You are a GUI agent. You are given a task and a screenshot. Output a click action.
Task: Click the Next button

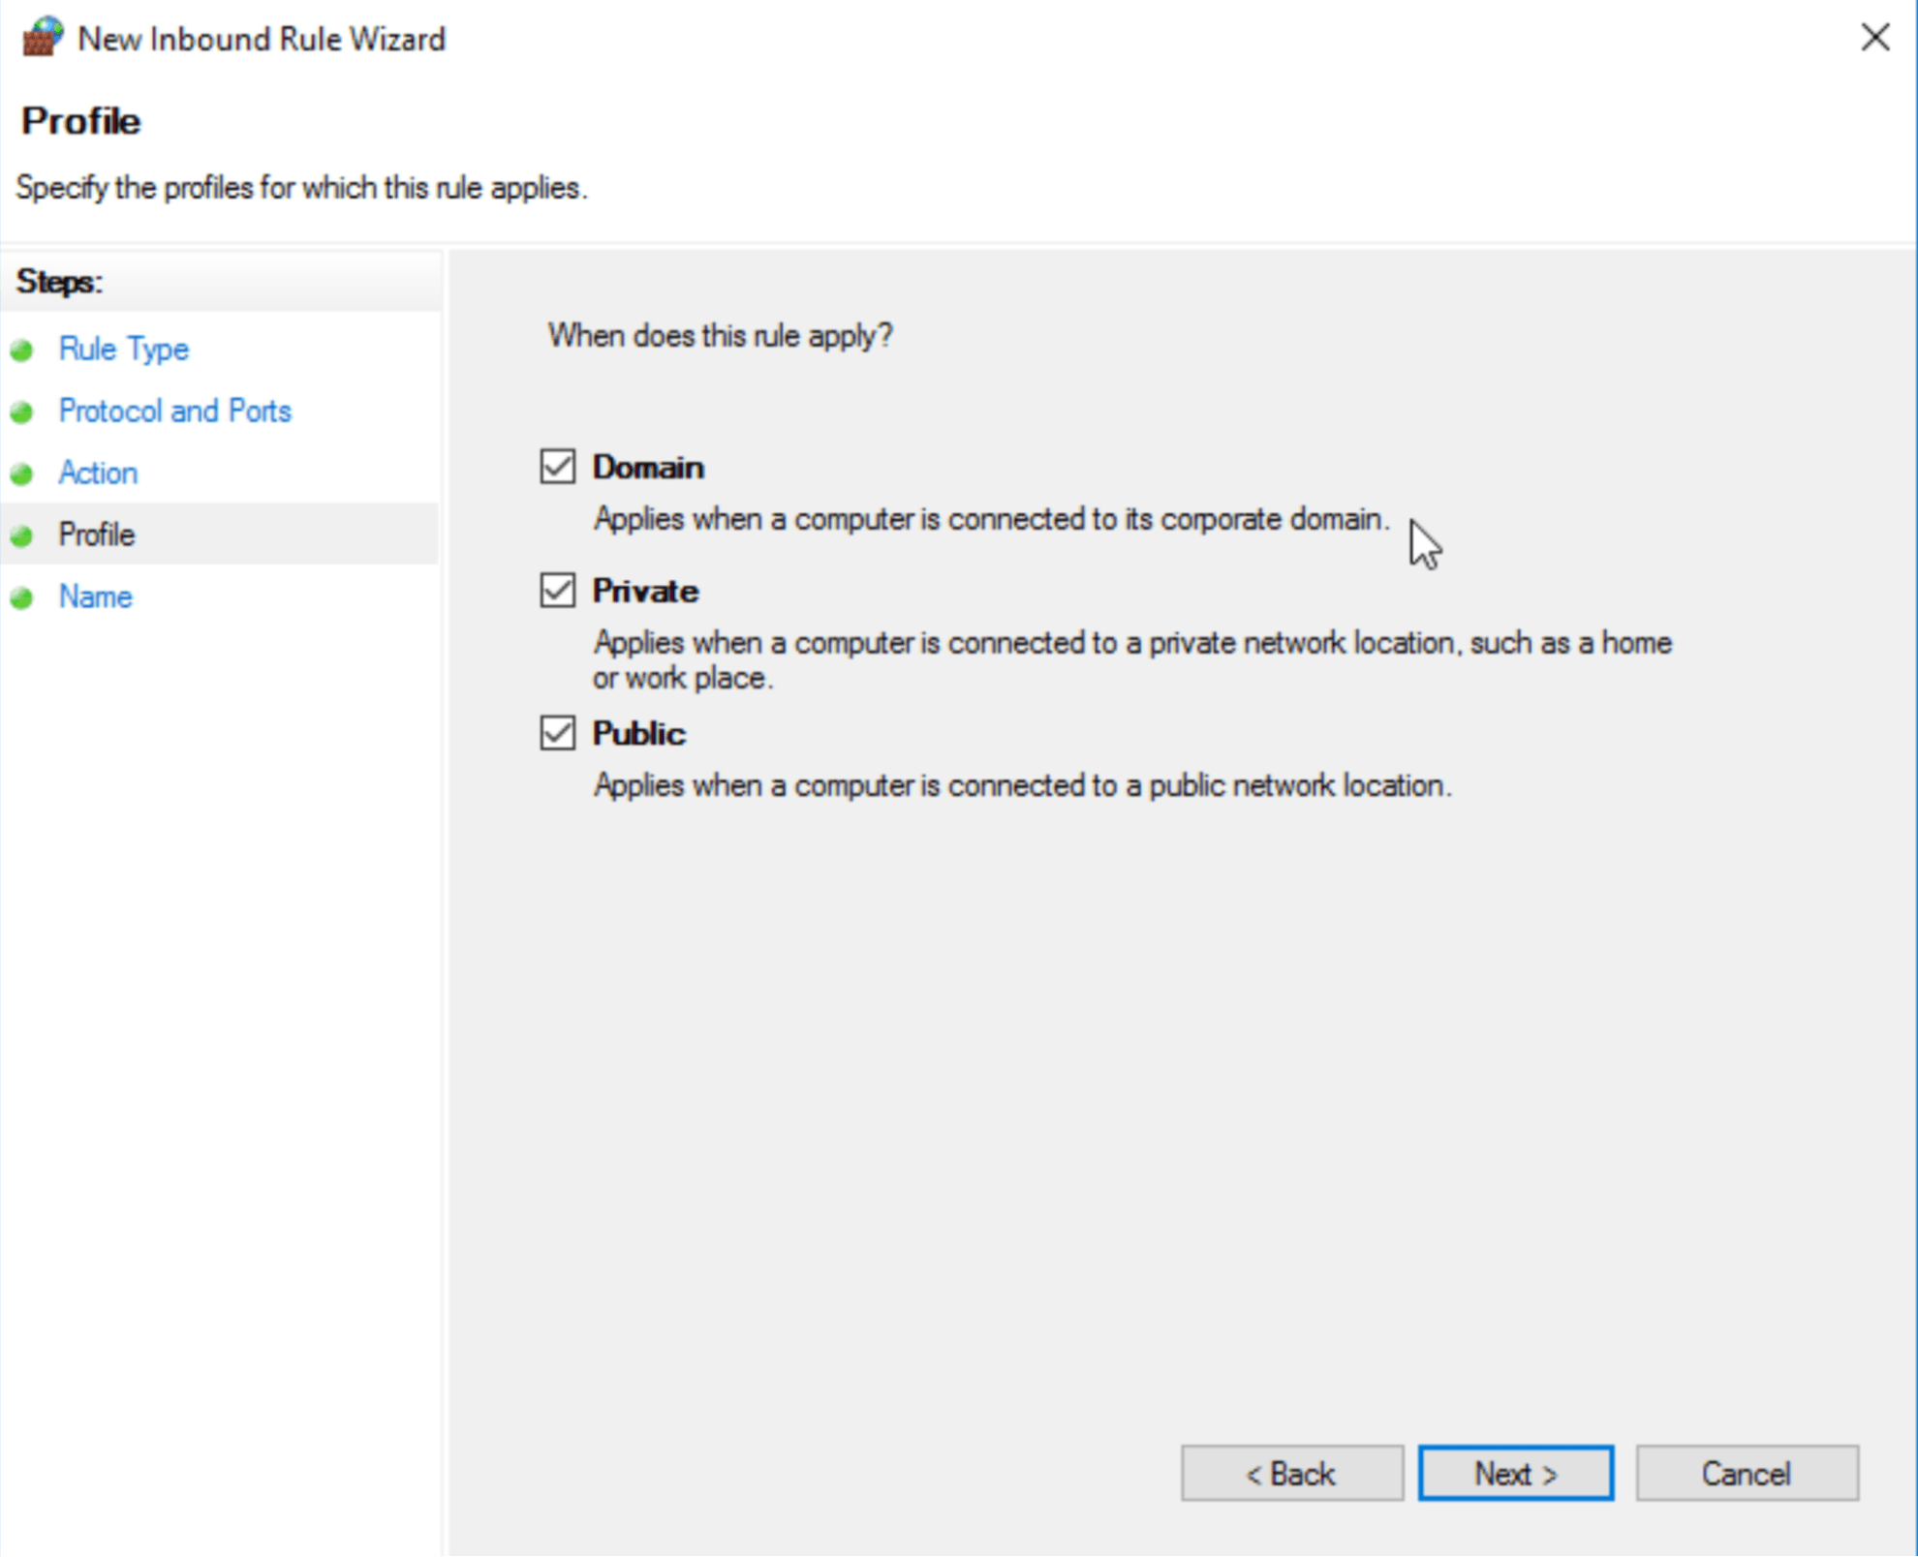coord(1515,1473)
